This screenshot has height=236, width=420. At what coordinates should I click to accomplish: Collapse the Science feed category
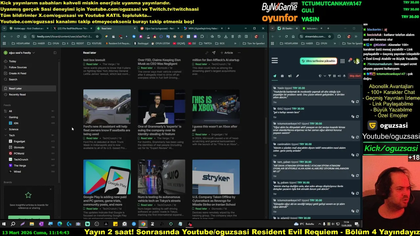(x=6, y=129)
